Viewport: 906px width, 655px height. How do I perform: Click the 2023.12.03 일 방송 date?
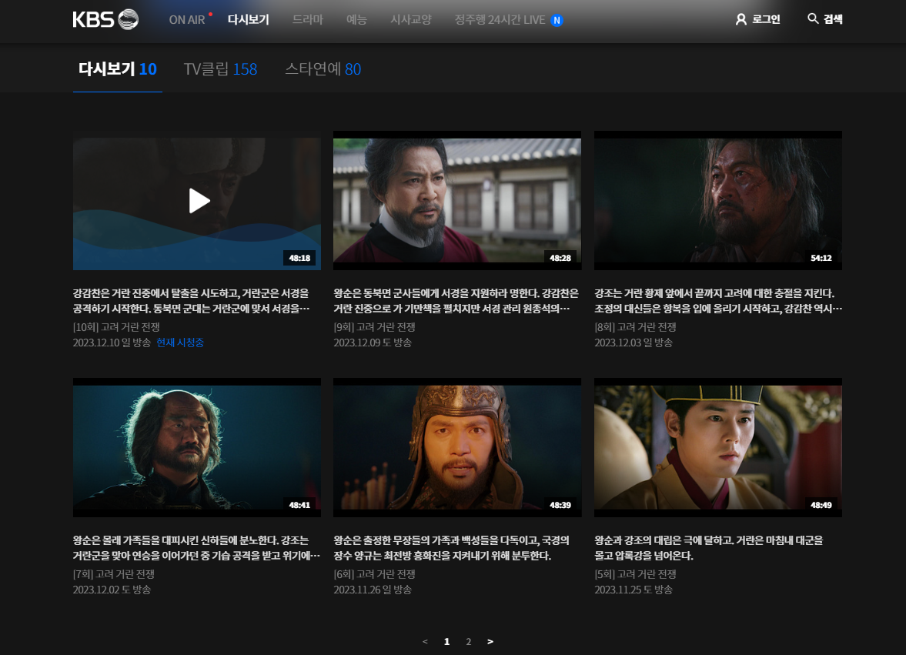click(x=634, y=343)
